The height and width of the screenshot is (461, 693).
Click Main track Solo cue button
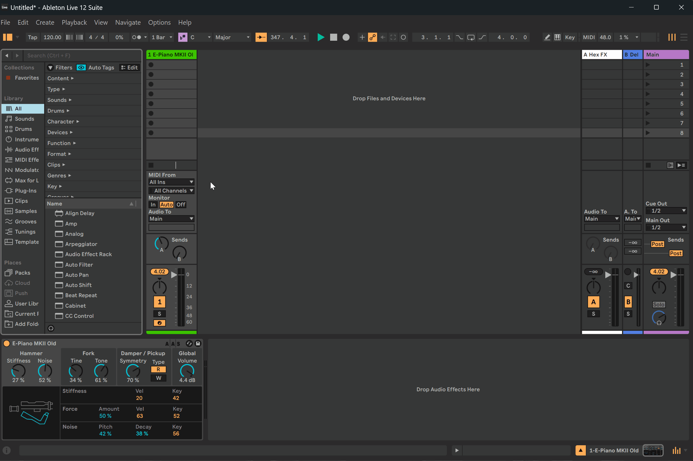pyautogui.click(x=659, y=305)
